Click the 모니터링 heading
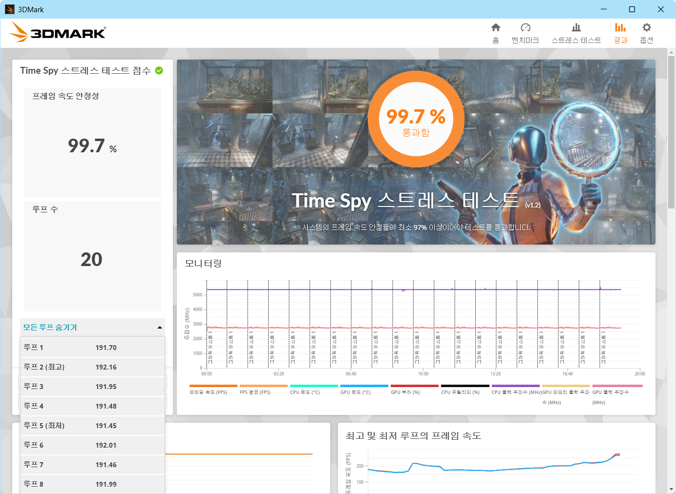 point(203,264)
